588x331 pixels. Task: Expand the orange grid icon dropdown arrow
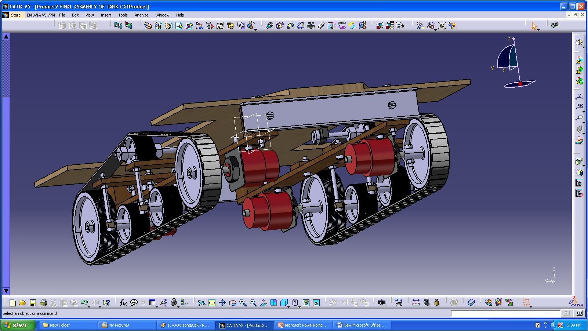[531, 306]
